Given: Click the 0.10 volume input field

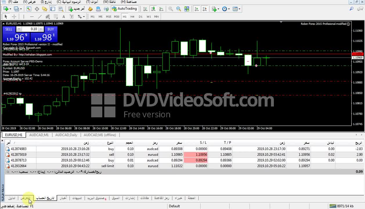Looking at the screenshot, I should (x=30, y=29).
